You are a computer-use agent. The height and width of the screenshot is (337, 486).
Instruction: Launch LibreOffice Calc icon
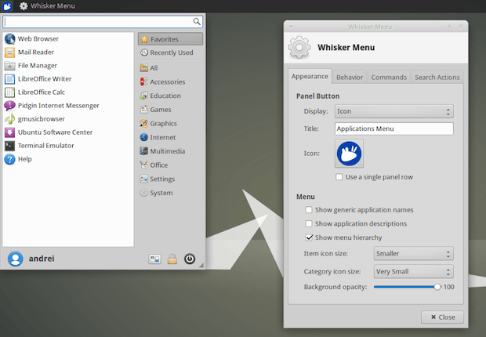click(x=9, y=92)
